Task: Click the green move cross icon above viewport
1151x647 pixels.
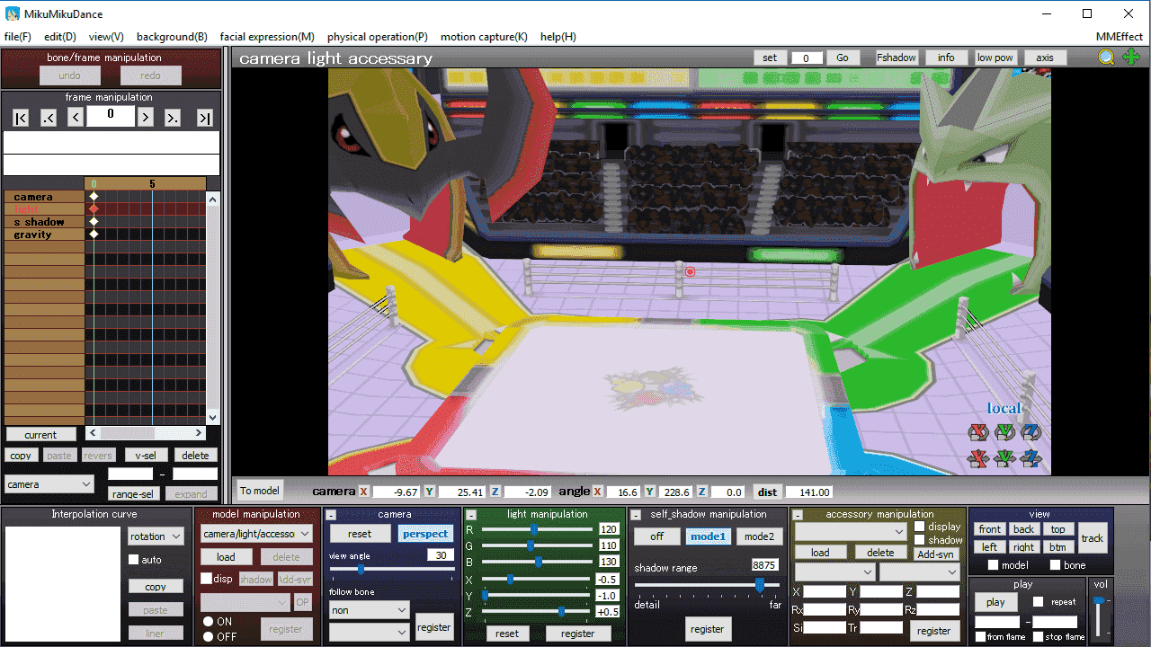Action: coord(1131,58)
